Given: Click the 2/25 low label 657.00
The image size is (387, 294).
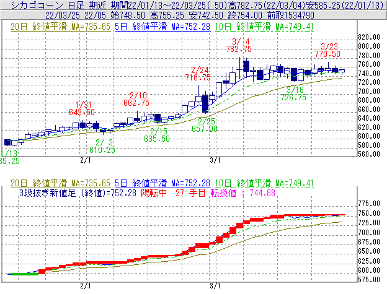Looking at the screenshot, I should point(205,129).
